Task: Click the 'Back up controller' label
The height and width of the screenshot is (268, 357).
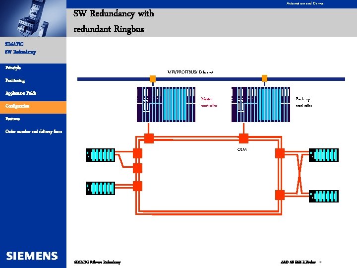Action: tap(304, 102)
